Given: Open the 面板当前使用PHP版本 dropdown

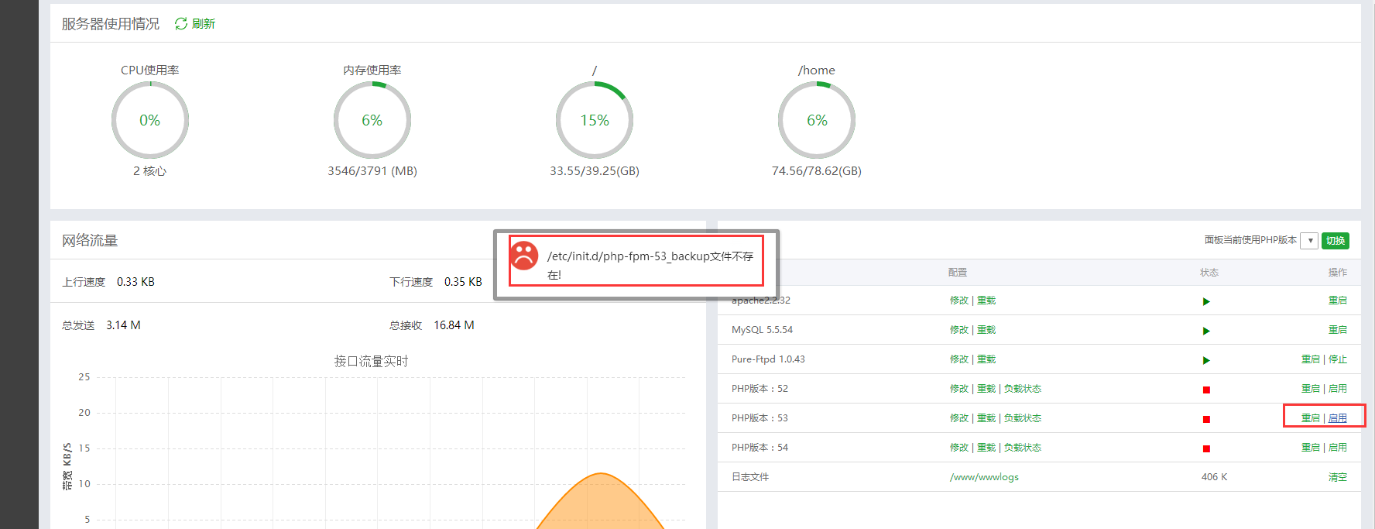Looking at the screenshot, I should 1309,241.
